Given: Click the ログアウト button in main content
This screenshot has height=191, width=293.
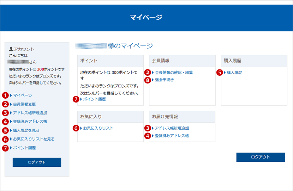Looking at the screenshot, I should [261, 157].
